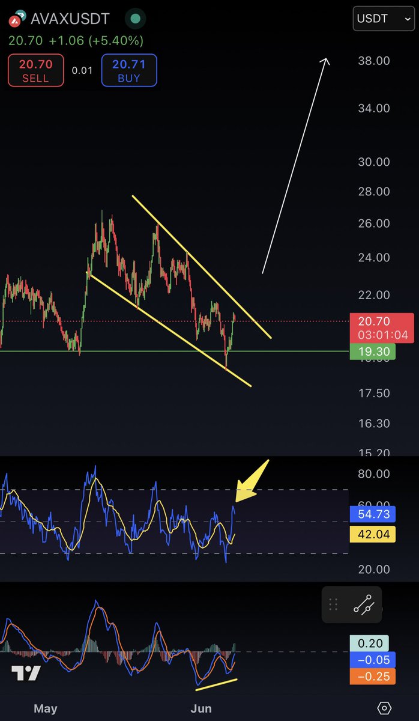Image resolution: width=419 pixels, height=721 pixels.
Task: Open chart settings hexagon icon
Action: tap(385, 708)
